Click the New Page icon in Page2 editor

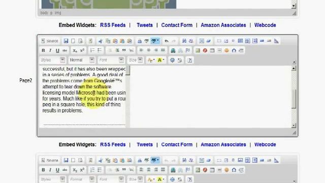pos(73,41)
